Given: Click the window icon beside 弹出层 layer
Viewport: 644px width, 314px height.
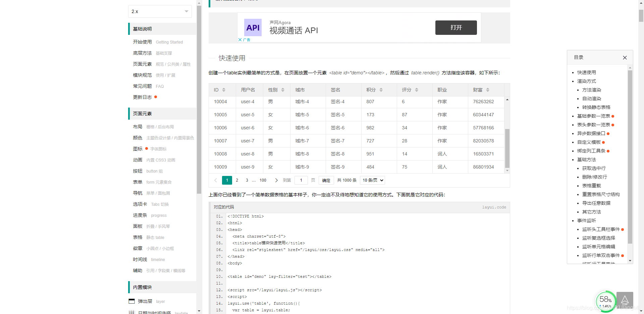Looking at the screenshot, I should (x=132, y=301).
